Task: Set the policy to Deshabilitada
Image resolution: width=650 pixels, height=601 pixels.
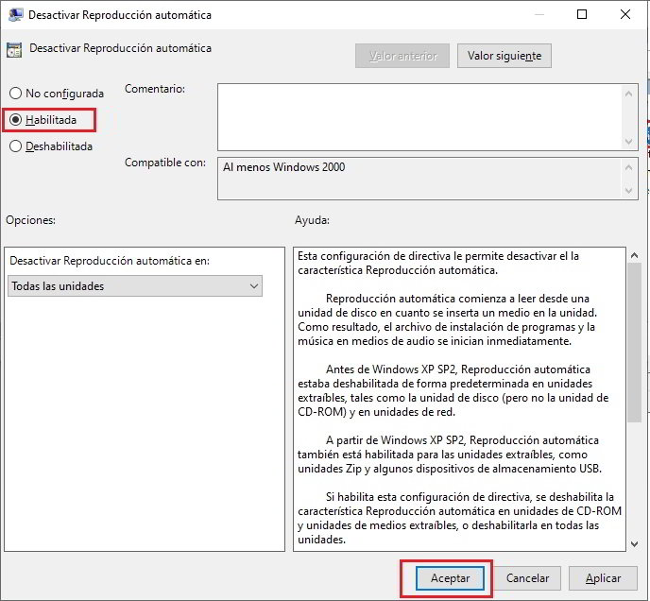Action: pos(15,146)
